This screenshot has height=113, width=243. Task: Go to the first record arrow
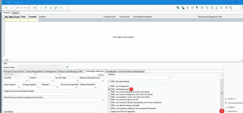[x=18, y=8]
